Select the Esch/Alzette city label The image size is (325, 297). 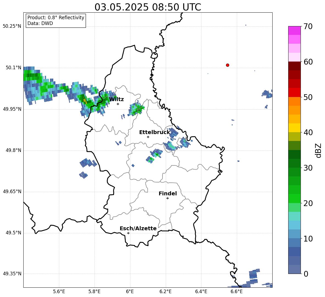click(138, 229)
